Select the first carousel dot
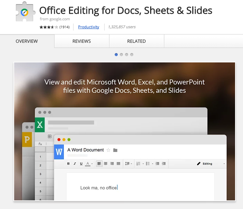The width and height of the screenshot is (243, 209). 116,54
